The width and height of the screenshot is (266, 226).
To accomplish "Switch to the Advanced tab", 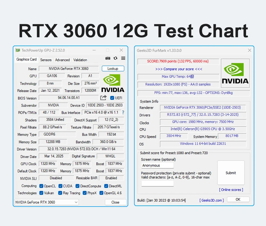I will click(62, 60).
